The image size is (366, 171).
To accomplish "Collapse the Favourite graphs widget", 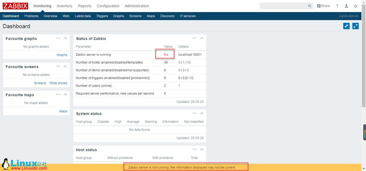I will click(x=65, y=38).
